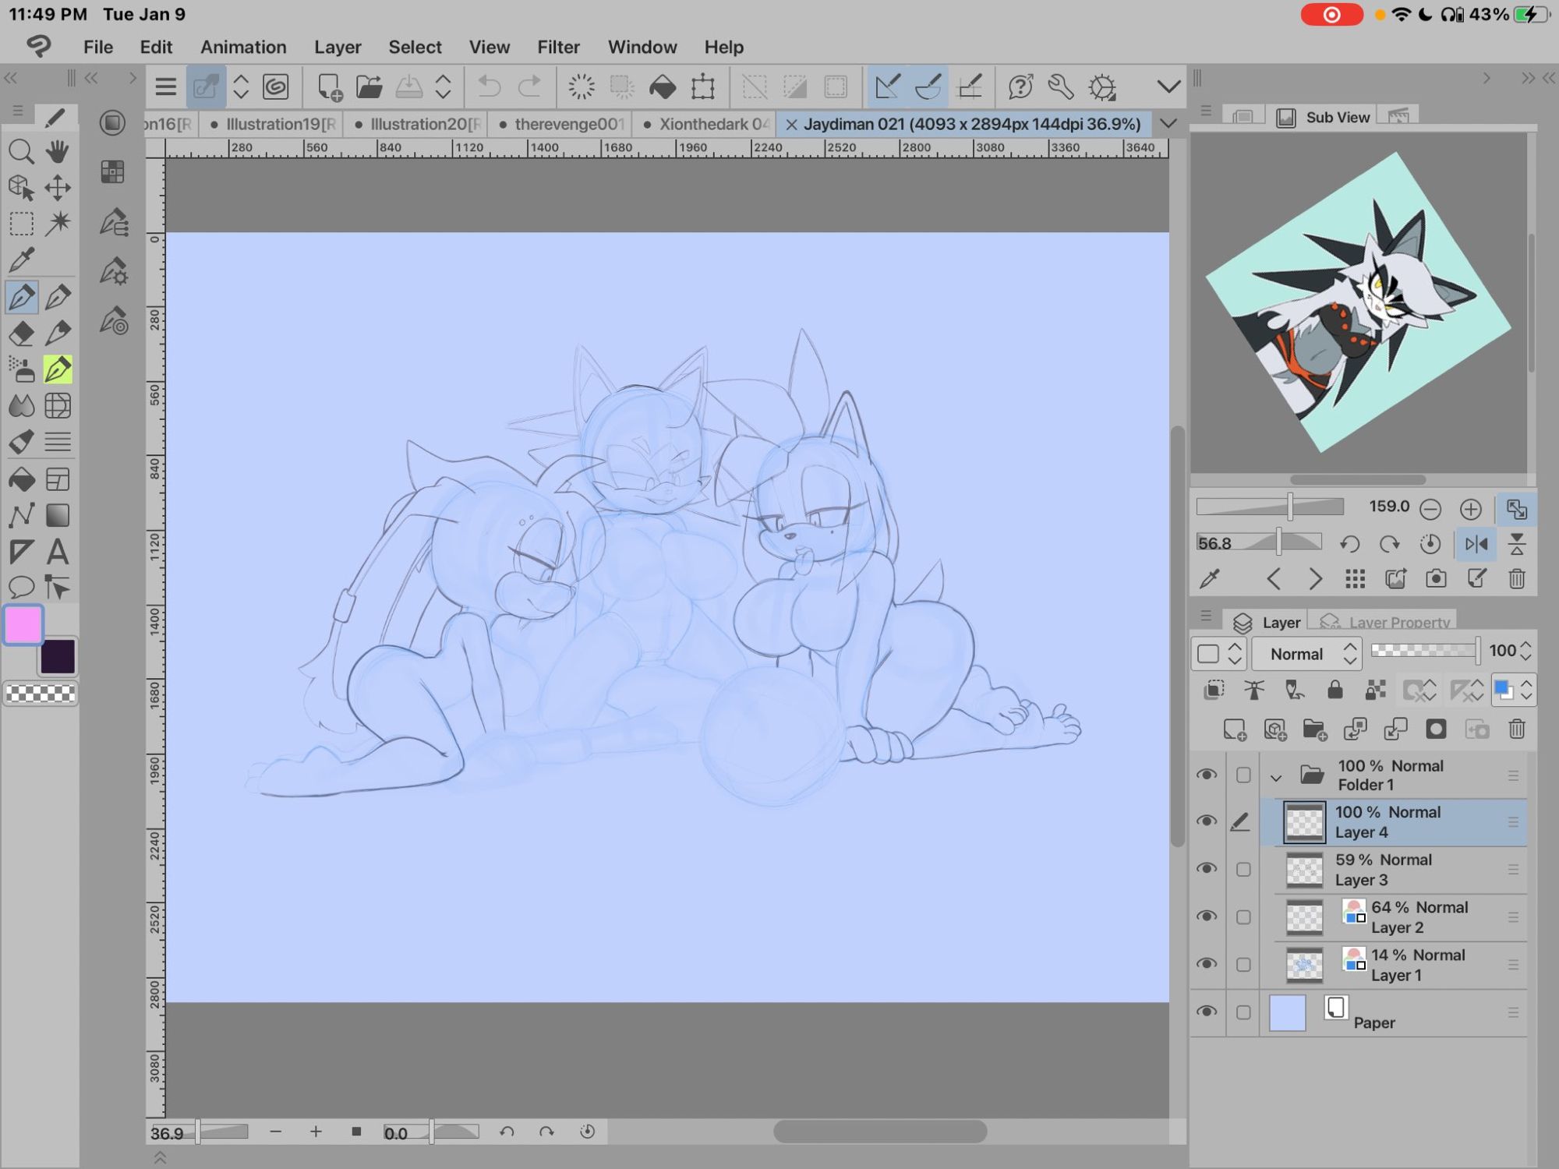Image resolution: width=1559 pixels, height=1169 pixels.
Task: Select the Text tool
Action: pos(58,552)
